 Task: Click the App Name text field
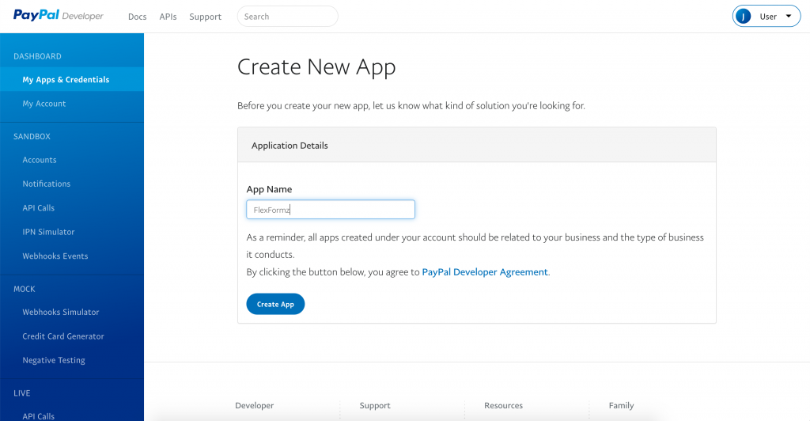click(331, 210)
